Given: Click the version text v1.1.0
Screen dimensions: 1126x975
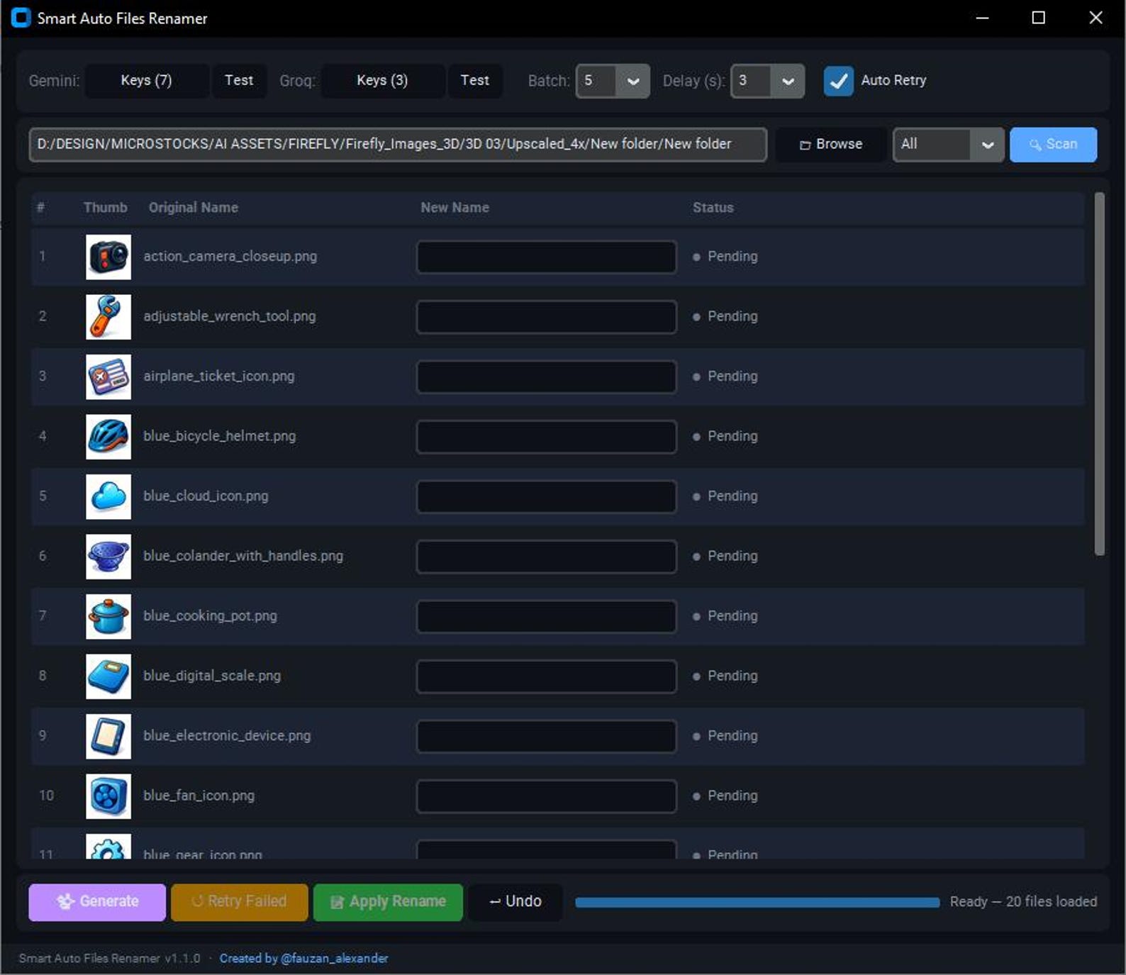Looking at the screenshot, I should point(182,959).
